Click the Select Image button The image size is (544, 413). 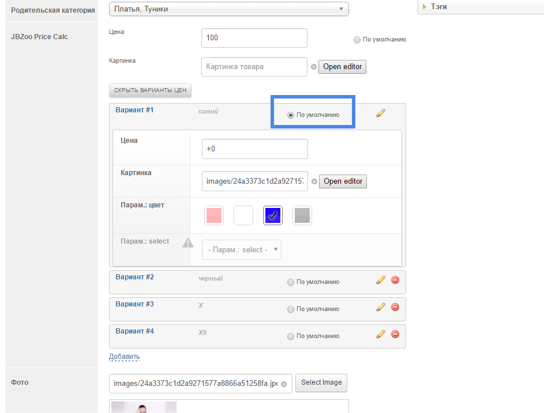(321, 382)
